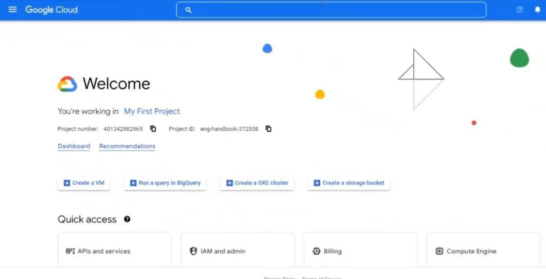The image size is (546, 279).
Task: Click the Quick access heading
Action: (x=87, y=219)
